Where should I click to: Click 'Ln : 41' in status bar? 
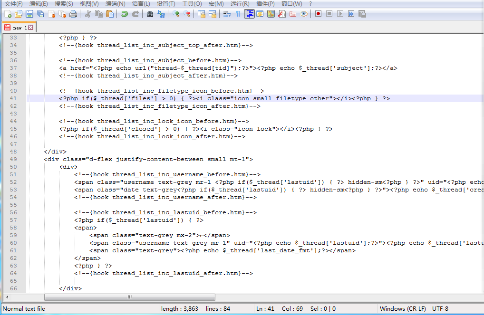click(265, 308)
